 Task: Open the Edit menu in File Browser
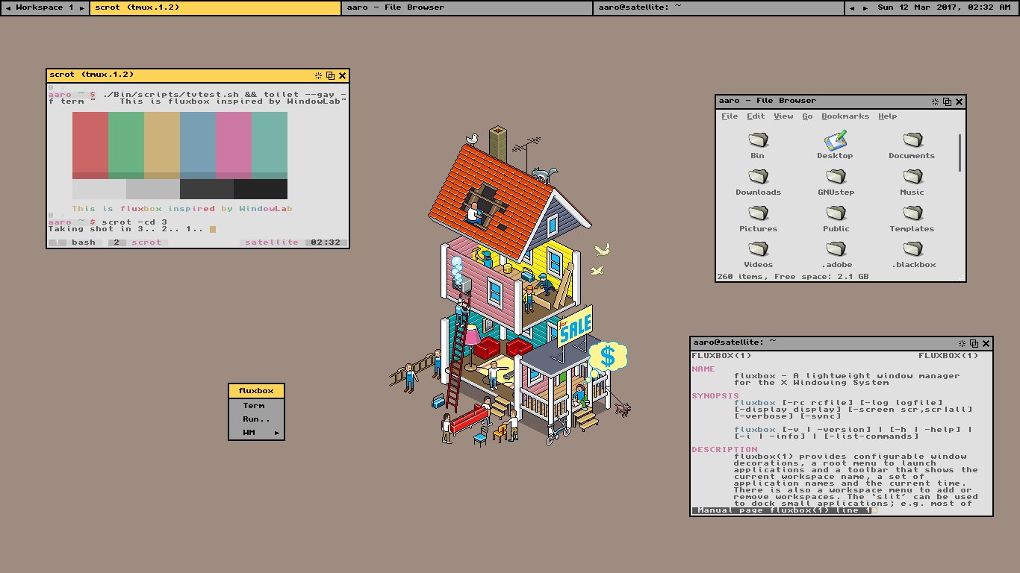[x=756, y=116]
